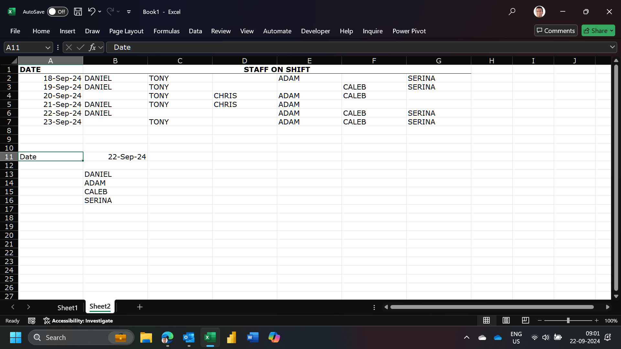Open the title bar search magnifier
Image resolution: width=621 pixels, height=349 pixels.
coord(512,12)
